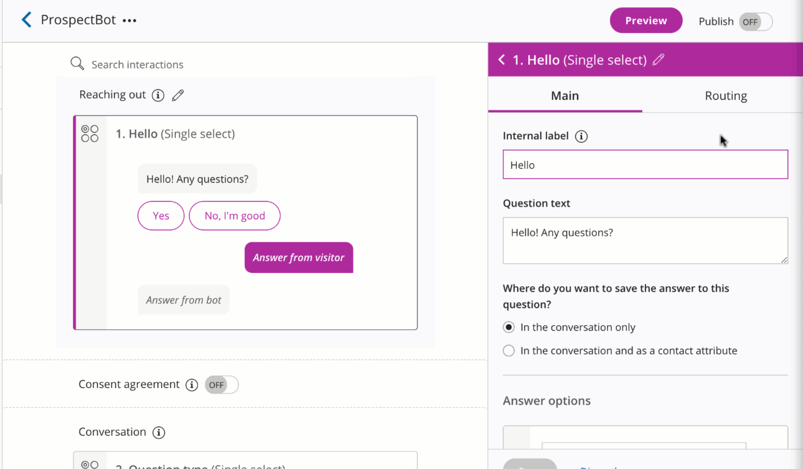Select single select icon on Hello card
This screenshot has height=469, width=803.
(x=90, y=134)
